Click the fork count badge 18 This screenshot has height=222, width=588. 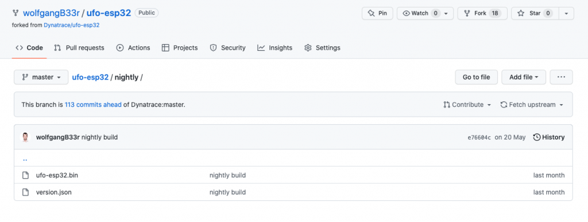495,13
